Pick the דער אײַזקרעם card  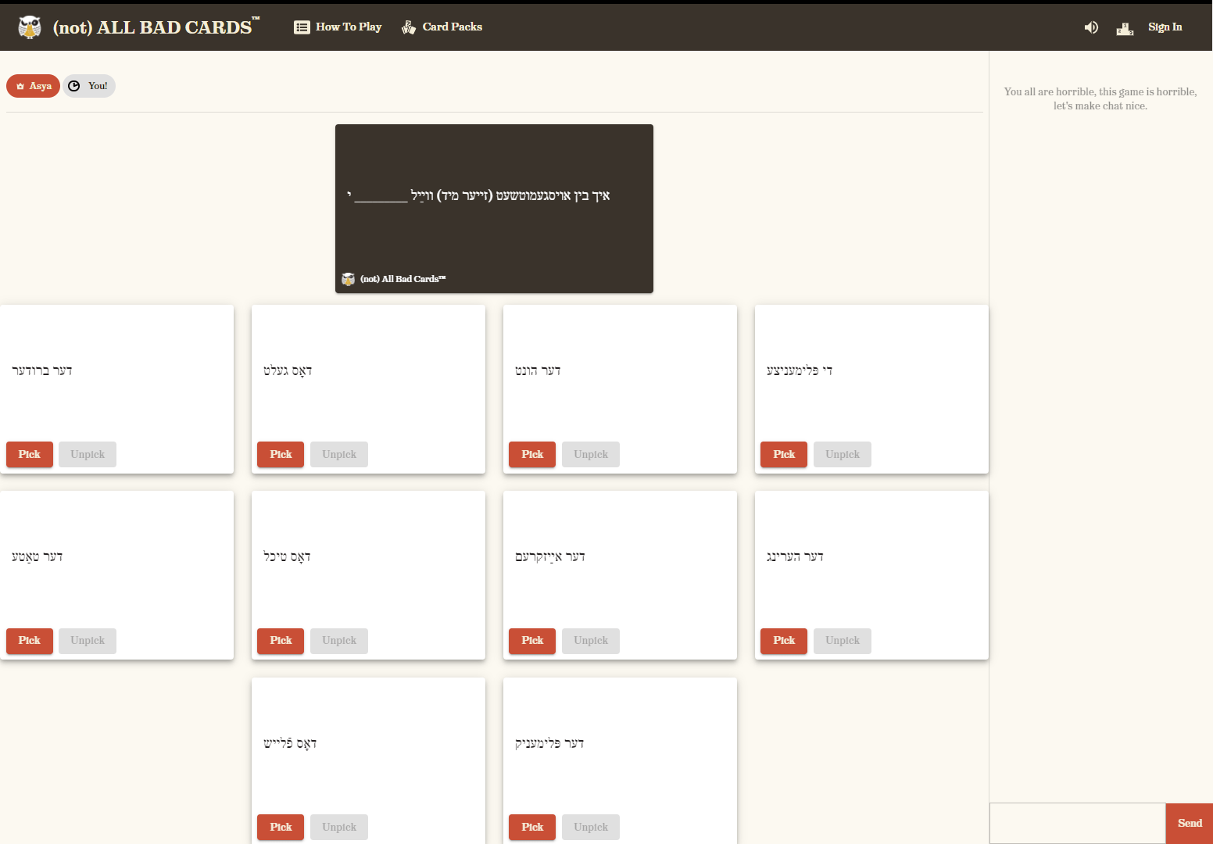click(x=532, y=641)
